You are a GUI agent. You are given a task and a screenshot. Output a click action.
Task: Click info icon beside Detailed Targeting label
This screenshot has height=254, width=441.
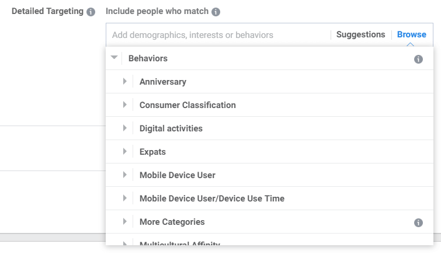pyautogui.click(x=91, y=12)
